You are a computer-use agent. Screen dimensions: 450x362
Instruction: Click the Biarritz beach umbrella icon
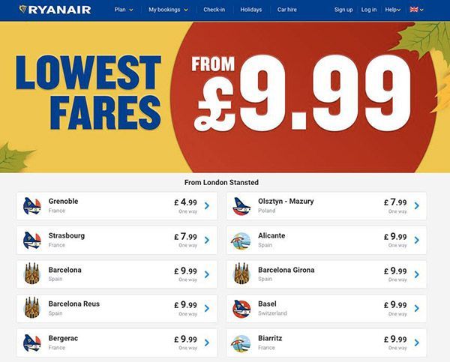coord(241,343)
